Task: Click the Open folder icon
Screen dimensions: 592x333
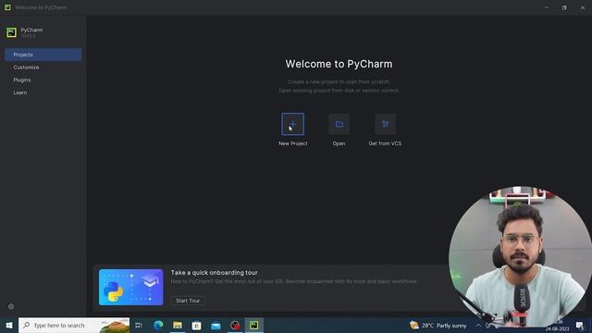Action: click(339, 124)
